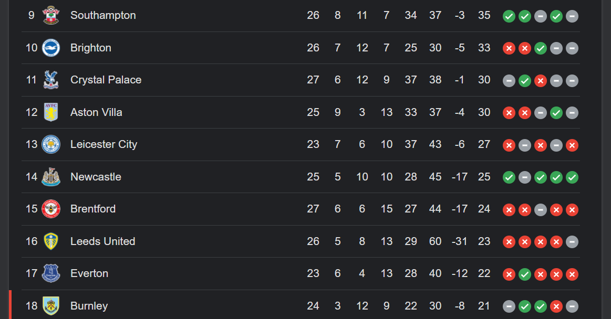The width and height of the screenshot is (611, 319).
Task: Click the Leeds United crest
Action: point(50,241)
